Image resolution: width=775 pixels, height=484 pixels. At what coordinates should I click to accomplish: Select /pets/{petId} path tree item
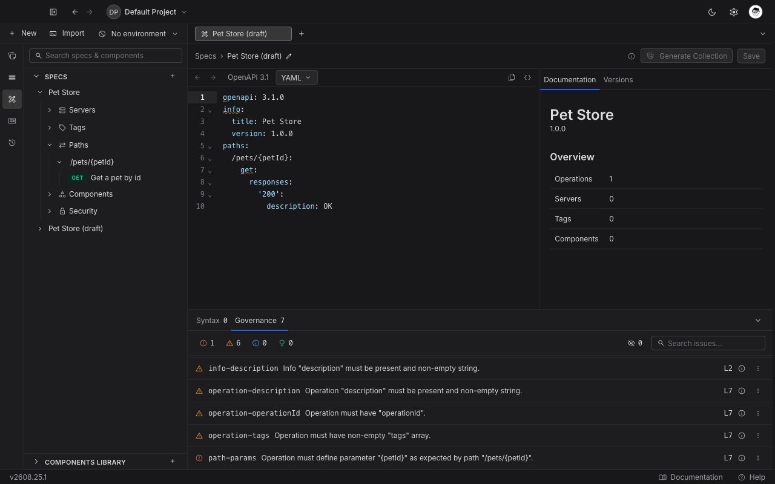(92, 162)
